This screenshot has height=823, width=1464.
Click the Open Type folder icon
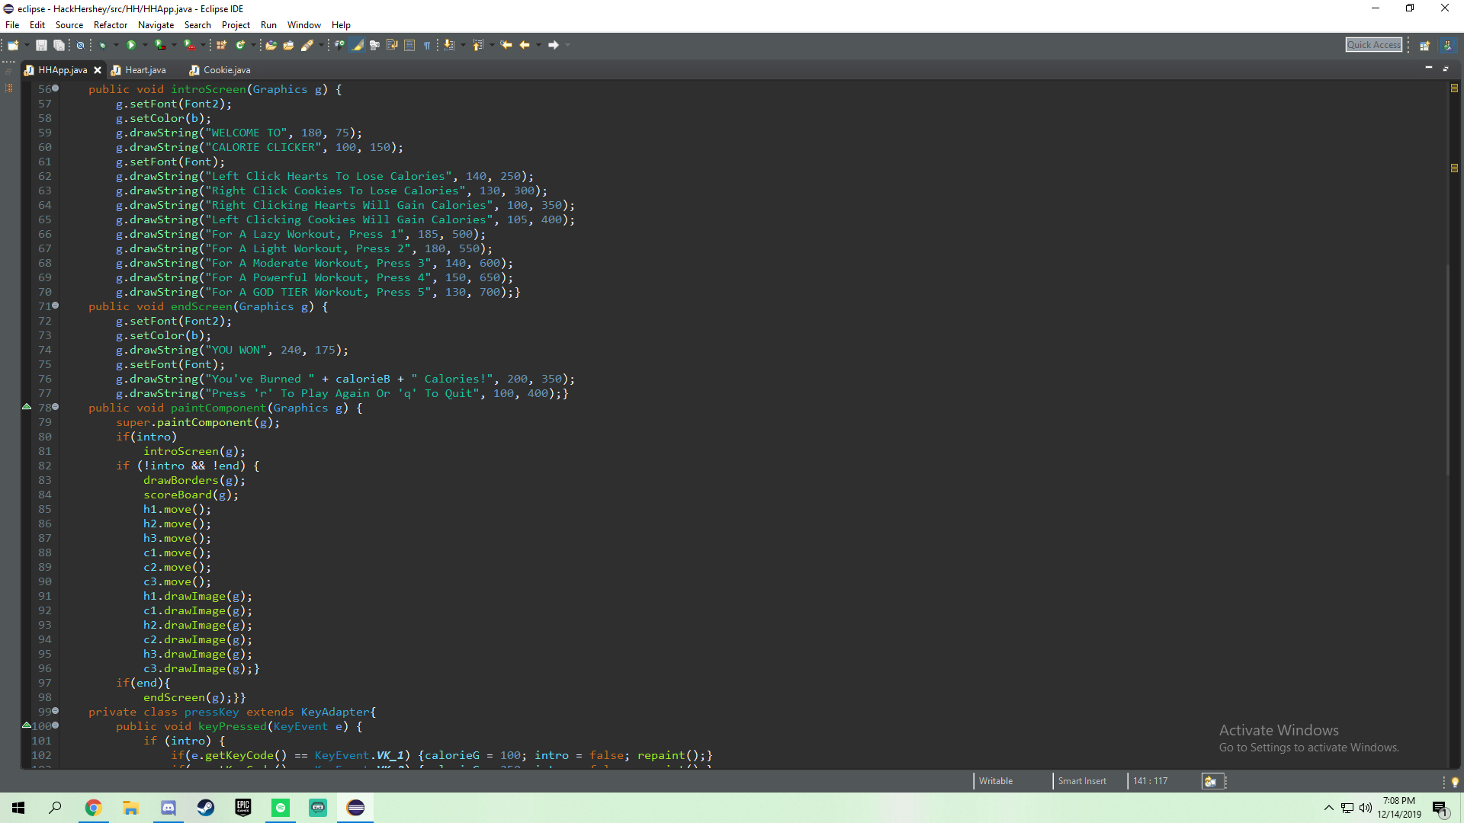271,45
